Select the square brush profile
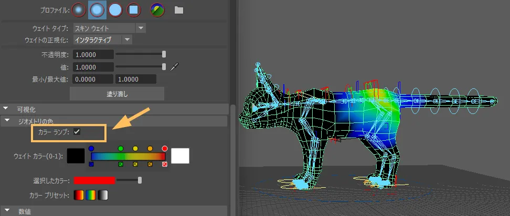The image size is (510, 216). pyautogui.click(x=134, y=9)
